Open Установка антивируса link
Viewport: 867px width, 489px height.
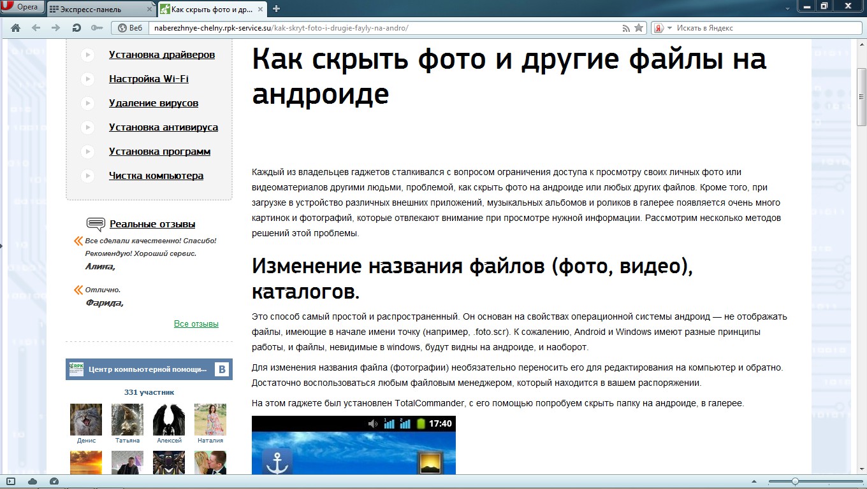click(163, 127)
